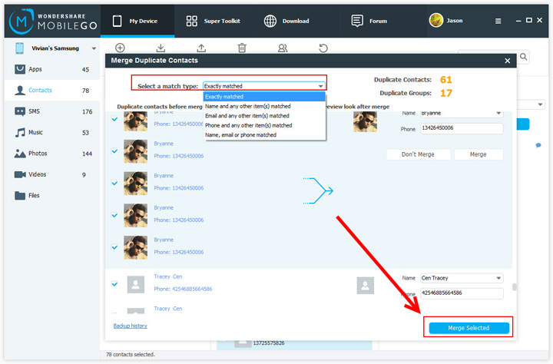Click the second Bryanne contact photo

pos(135,151)
